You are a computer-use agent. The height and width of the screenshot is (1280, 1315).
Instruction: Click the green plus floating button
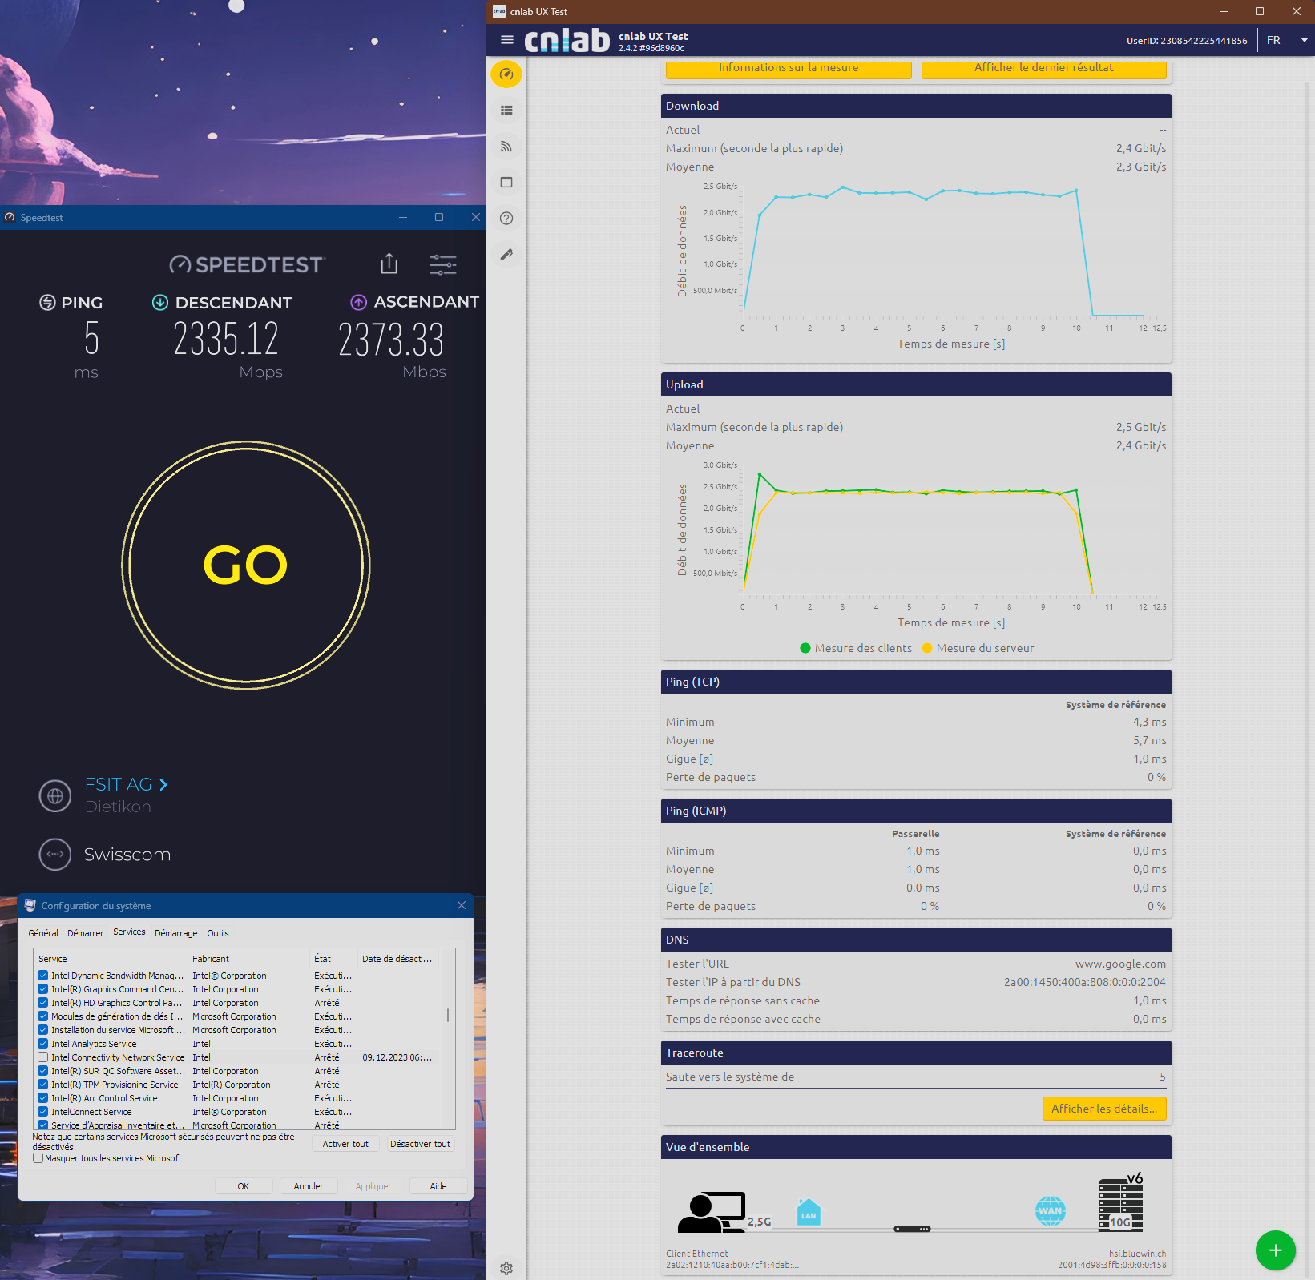tap(1275, 1250)
